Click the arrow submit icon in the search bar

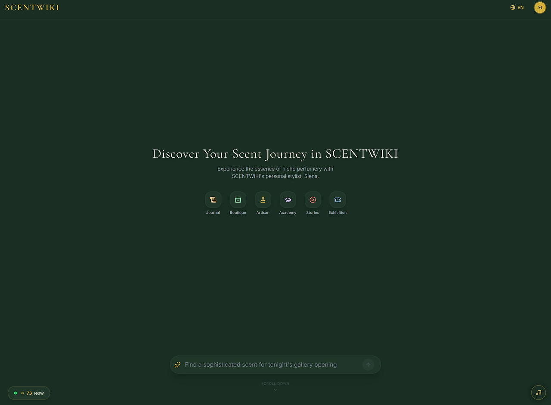[368, 364]
